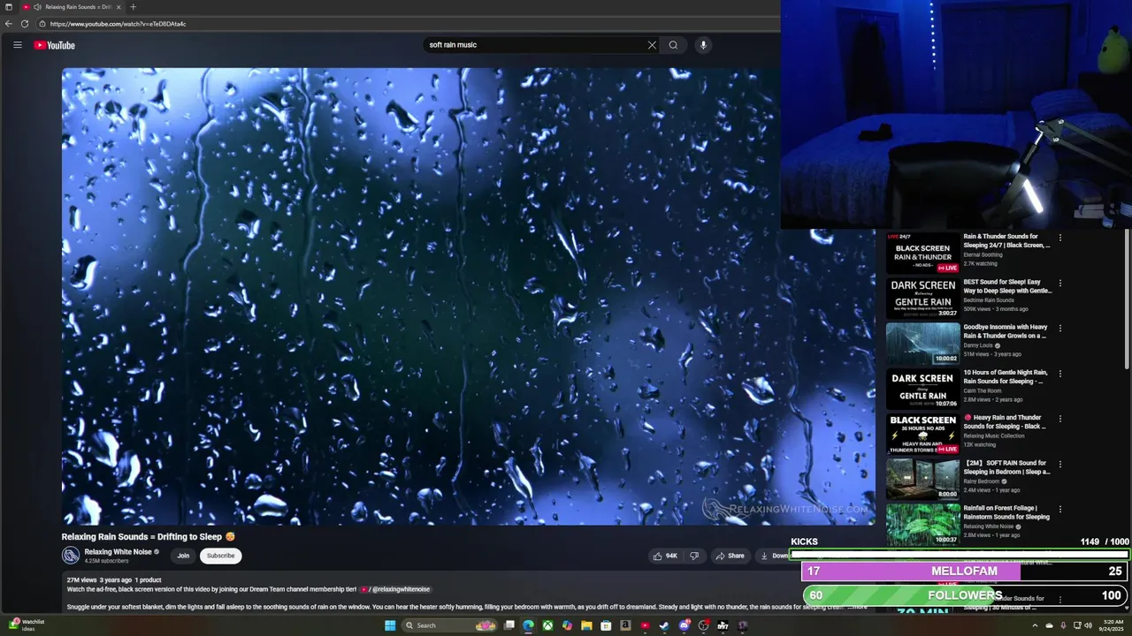Open the Black Screen 36 Hours No Ads thumbnail
This screenshot has width=1132, height=636.
[923, 434]
